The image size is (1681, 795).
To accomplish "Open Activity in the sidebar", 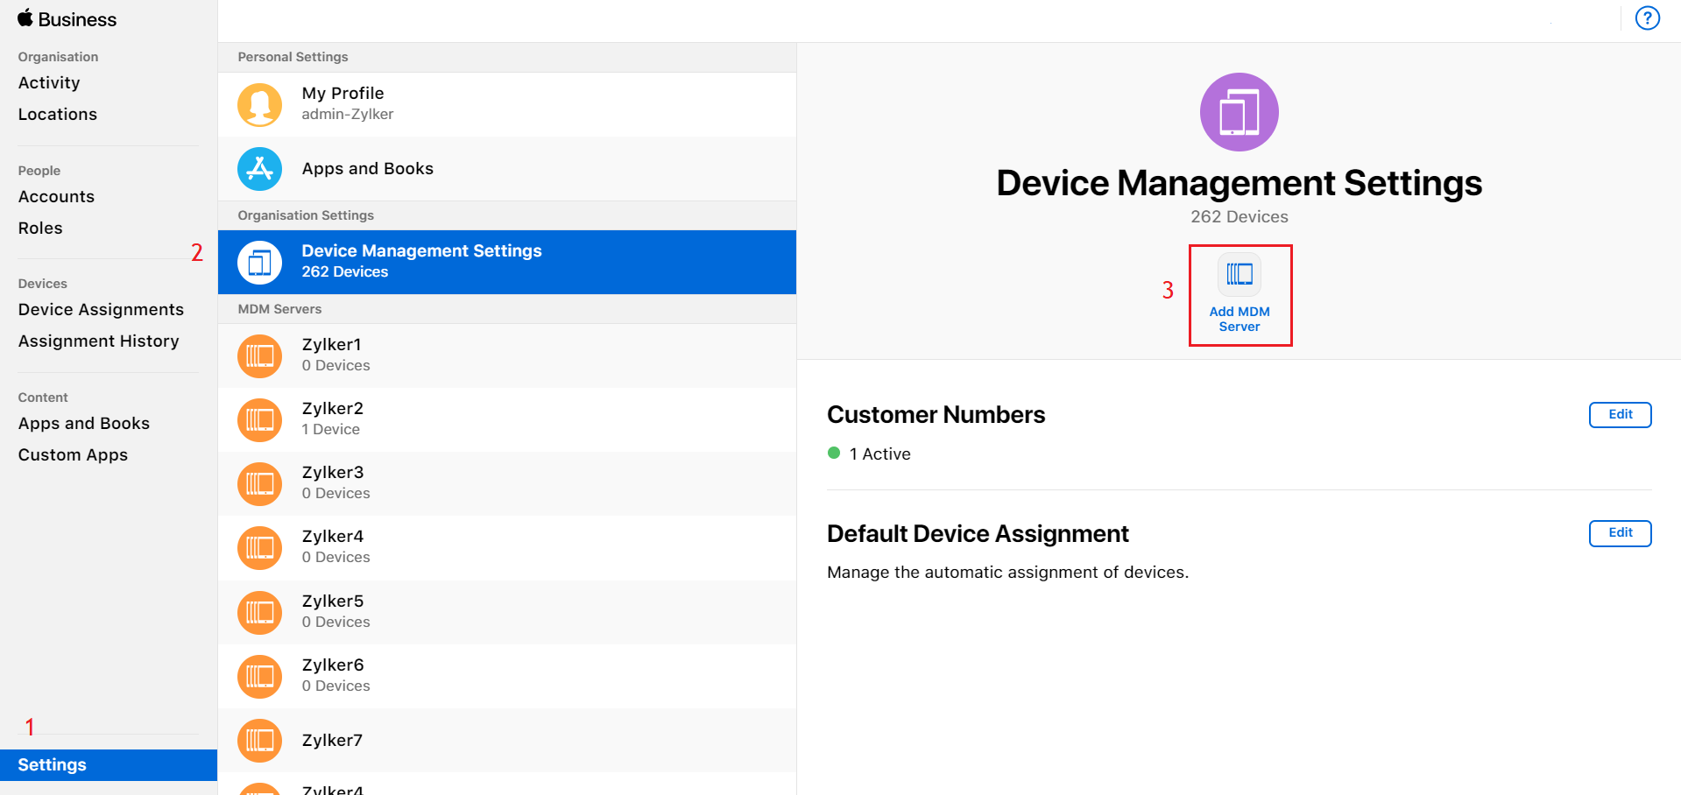I will tap(49, 82).
